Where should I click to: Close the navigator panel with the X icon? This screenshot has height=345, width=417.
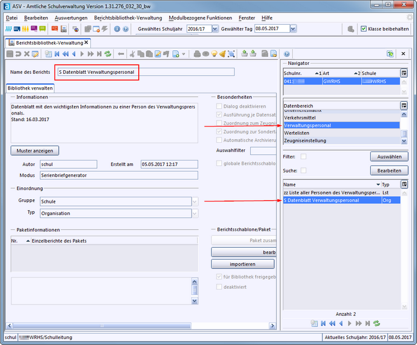point(403,54)
